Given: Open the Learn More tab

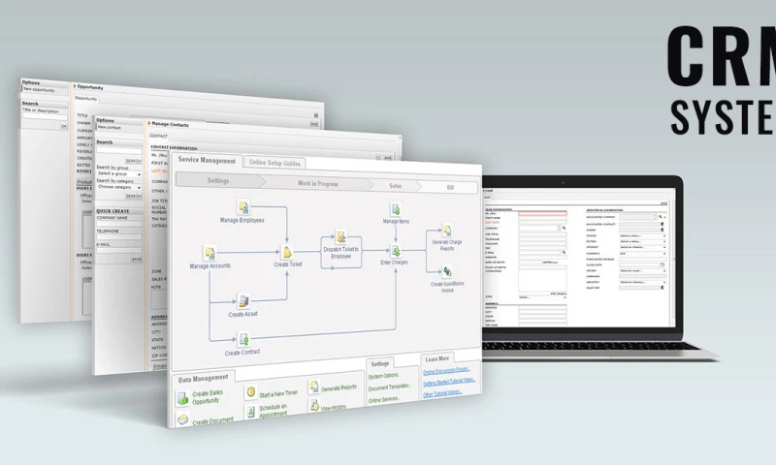Looking at the screenshot, I should (437, 358).
